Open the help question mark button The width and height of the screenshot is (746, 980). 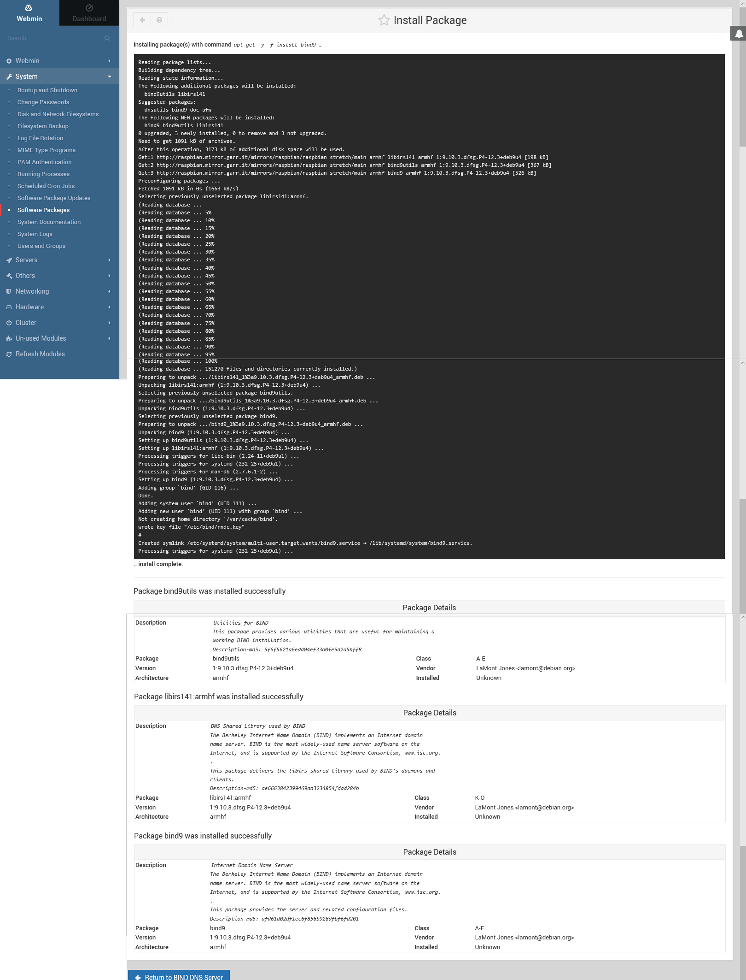(x=159, y=20)
